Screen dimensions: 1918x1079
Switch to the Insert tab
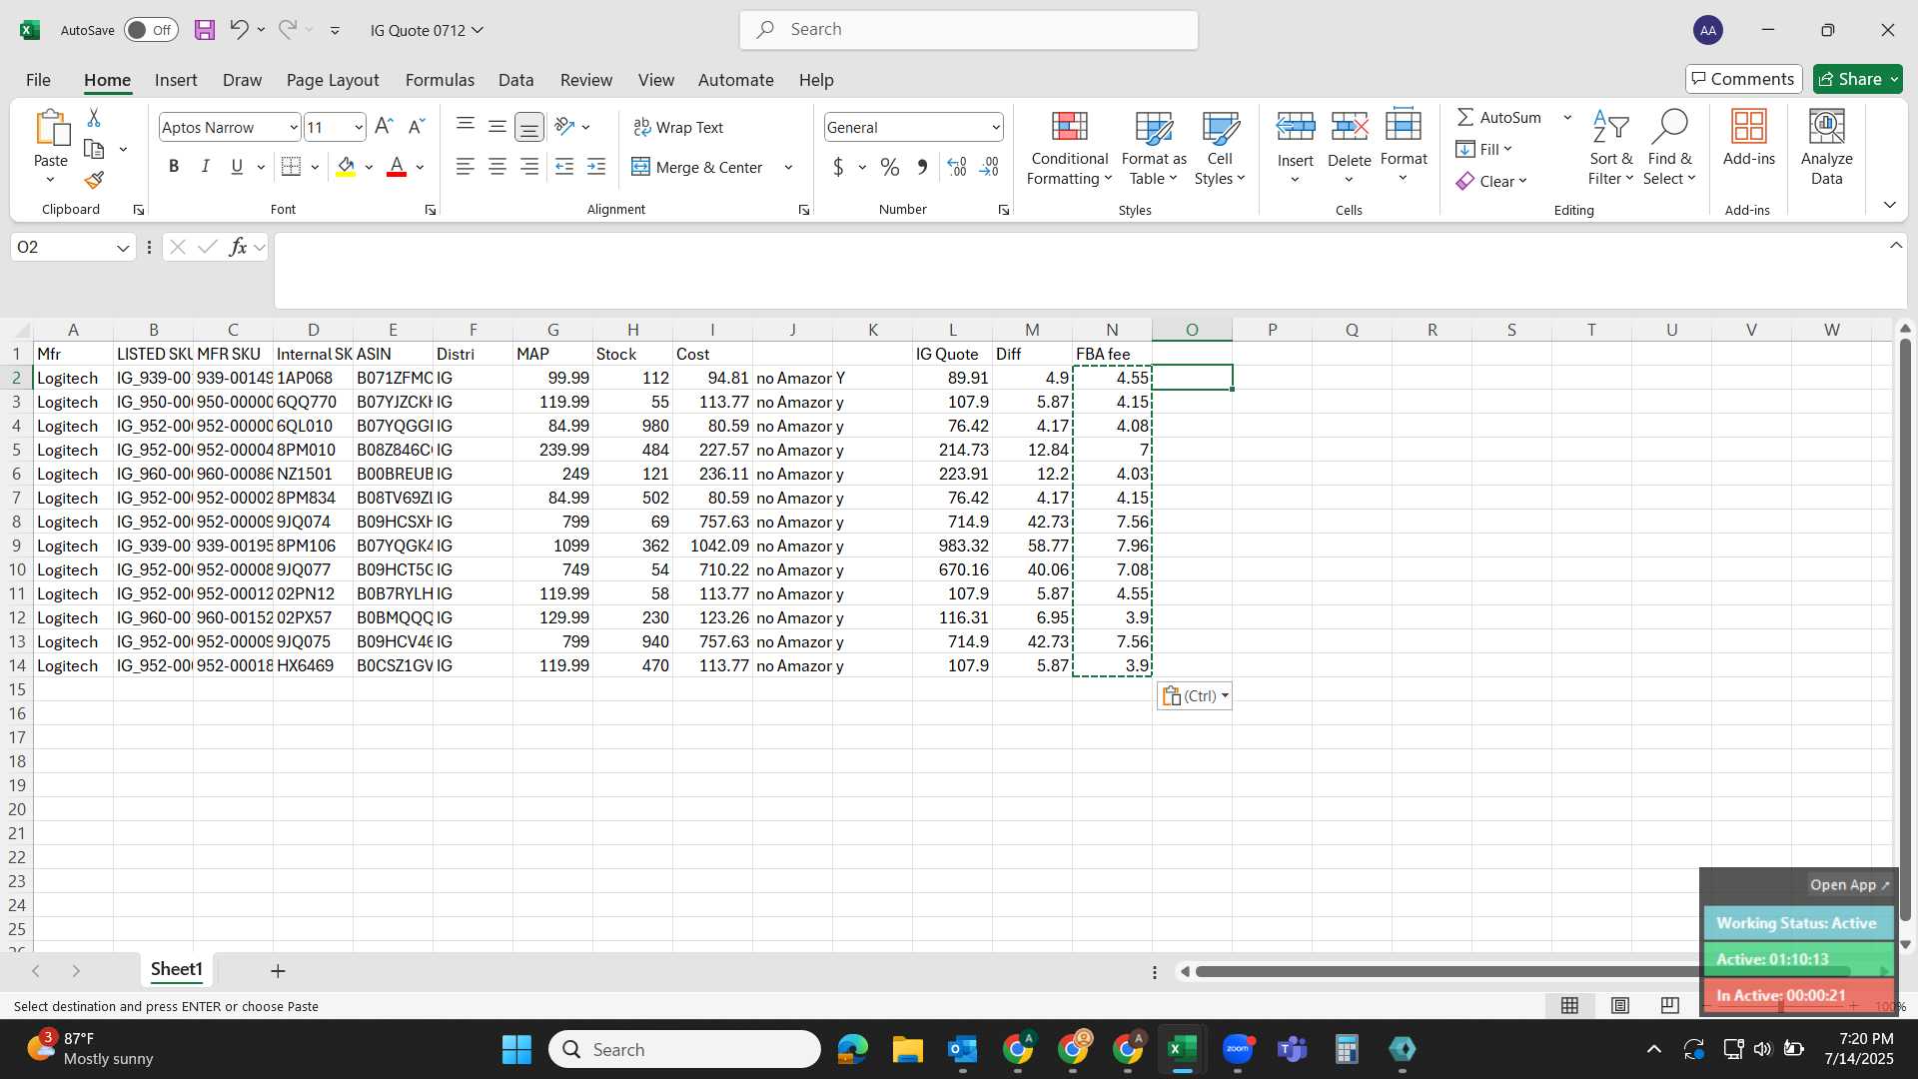coord(176,80)
